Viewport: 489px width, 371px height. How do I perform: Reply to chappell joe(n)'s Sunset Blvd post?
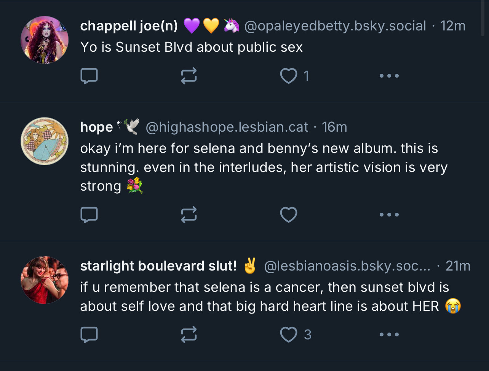pyautogui.click(x=89, y=76)
